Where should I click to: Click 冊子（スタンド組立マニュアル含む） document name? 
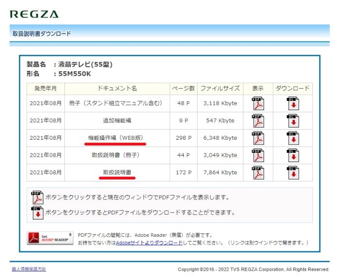[x=116, y=103]
